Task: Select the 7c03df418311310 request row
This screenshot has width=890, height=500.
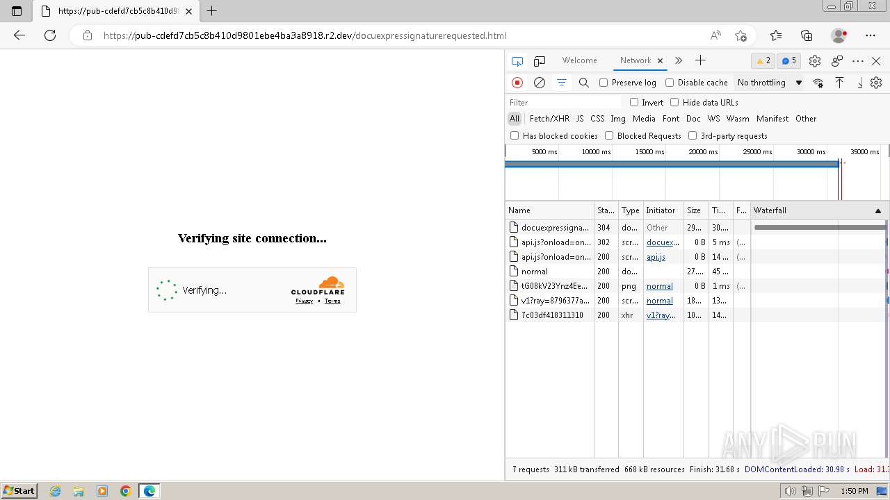Action: click(x=696, y=315)
